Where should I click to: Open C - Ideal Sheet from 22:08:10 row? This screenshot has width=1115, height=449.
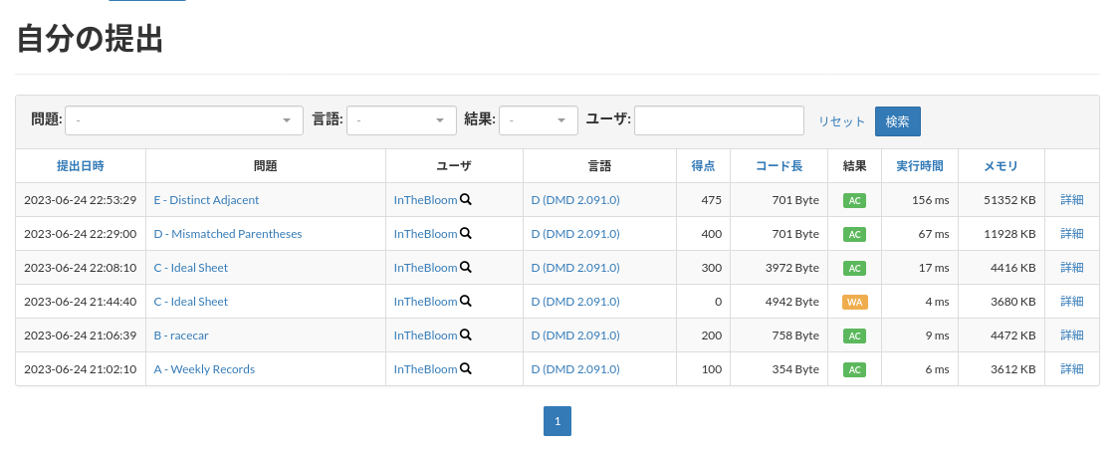click(x=190, y=268)
